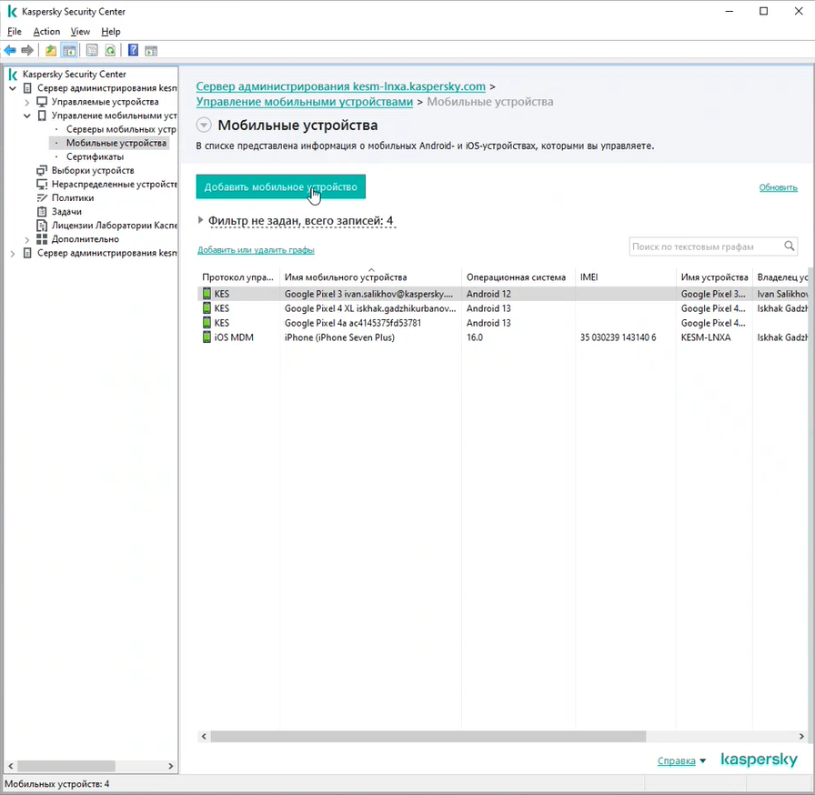This screenshot has height=795, width=815.
Task: Click the Refresh icon in the toolbar
Action: coord(110,51)
